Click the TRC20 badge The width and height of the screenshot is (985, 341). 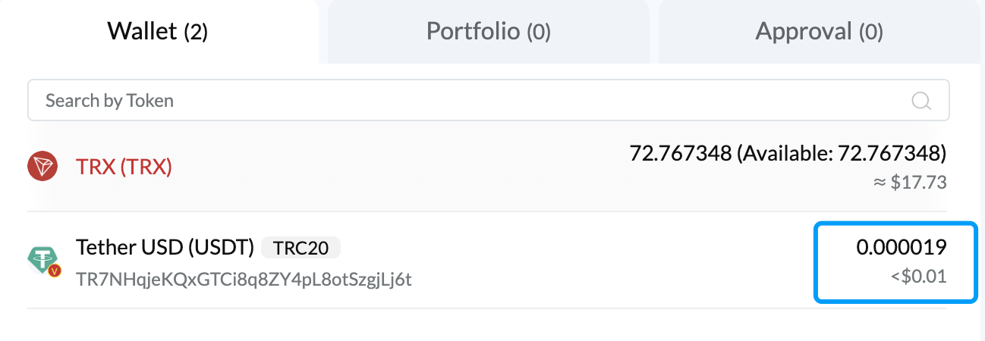tap(301, 247)
